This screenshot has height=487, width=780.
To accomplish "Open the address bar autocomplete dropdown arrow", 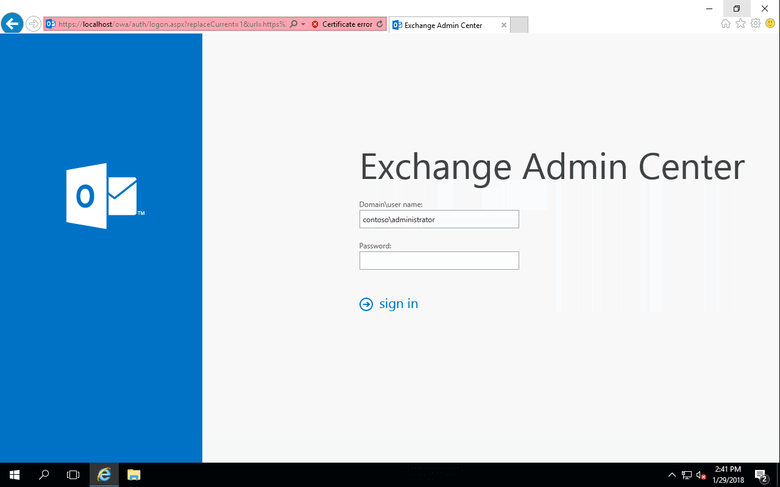I will [x=303, y=24].
